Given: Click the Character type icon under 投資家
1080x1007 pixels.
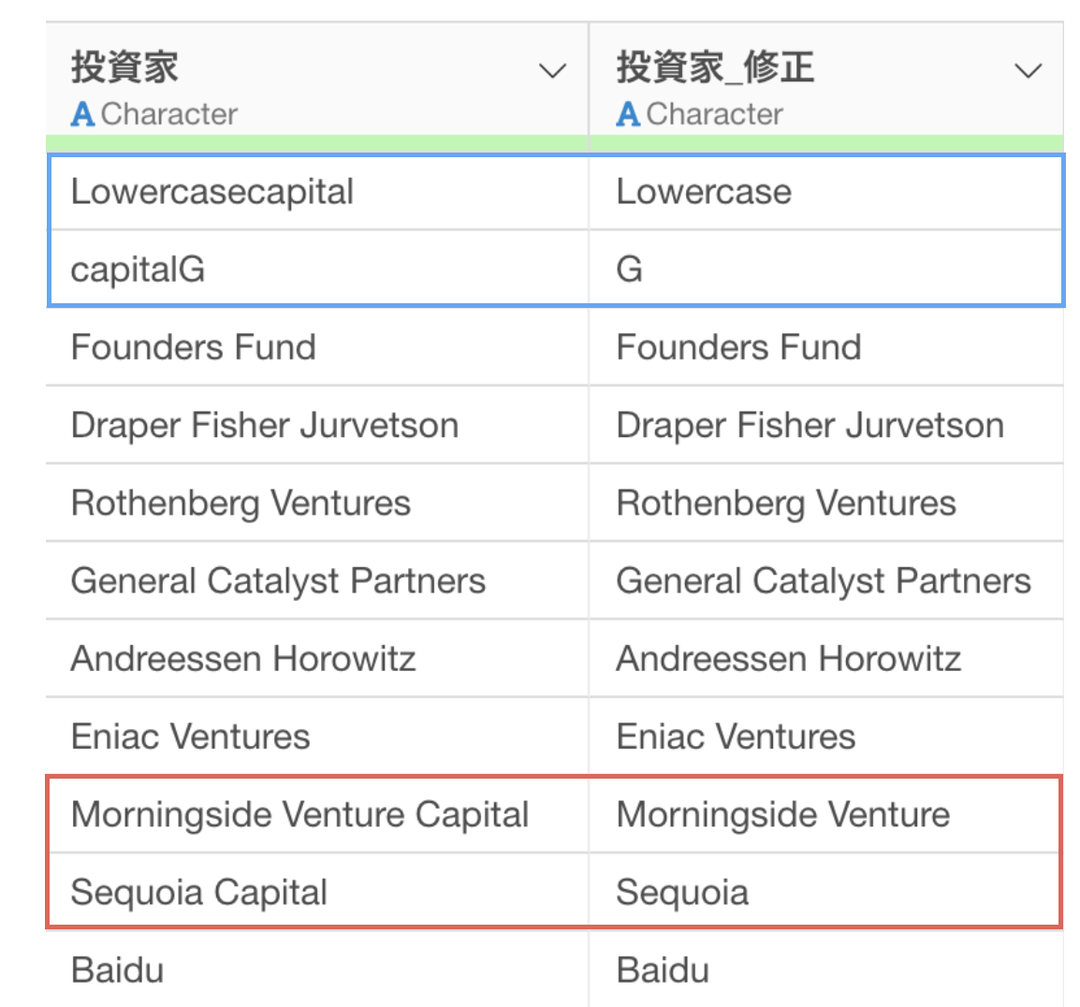Looking at the screenshot, I should pos(82,114).
